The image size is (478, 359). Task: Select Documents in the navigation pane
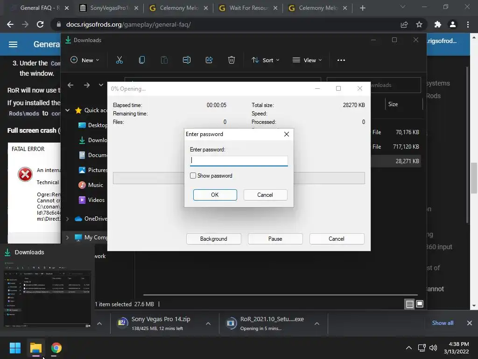pyautogui.click(x=93, y=155)
